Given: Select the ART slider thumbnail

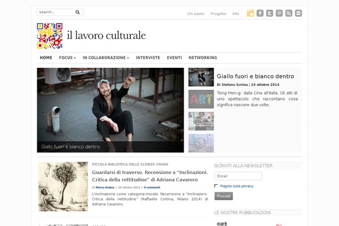Looking at the screenshot, I should 201,99.
